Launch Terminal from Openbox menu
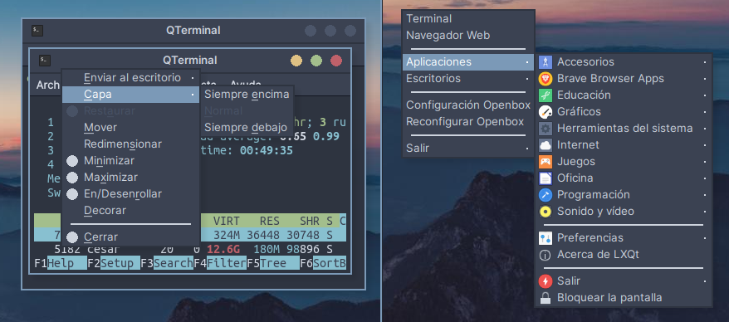Screen dimensions: 729x322 point(468,18)
